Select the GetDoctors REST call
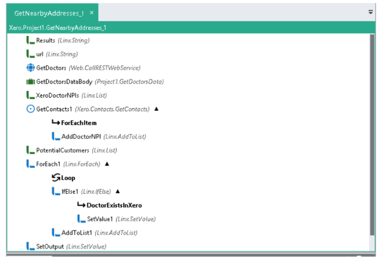 pyautogui.click(x=83, y=67)
